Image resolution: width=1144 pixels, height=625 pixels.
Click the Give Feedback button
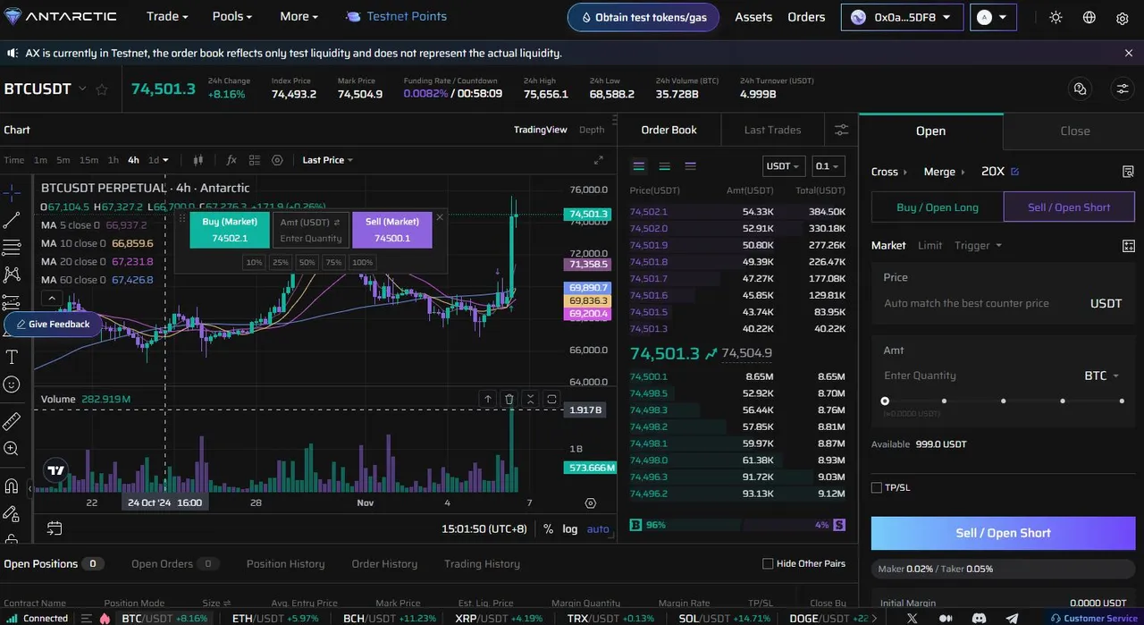53,324
